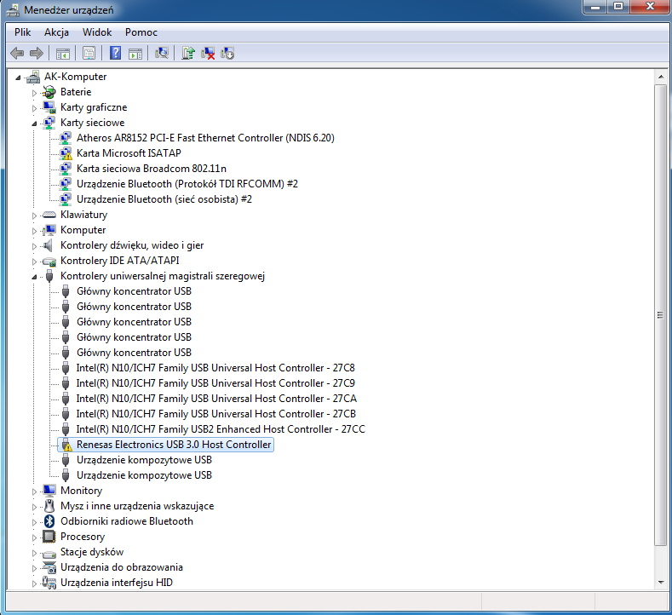Select the Karta Microsoft ISATAP entry
The image size is (672, 615).
[x=129, y=153]
